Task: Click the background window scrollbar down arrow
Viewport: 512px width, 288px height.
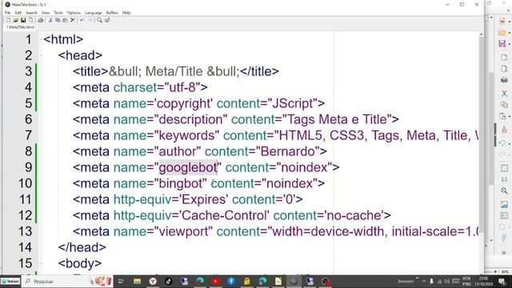Action: click(491, 240)
